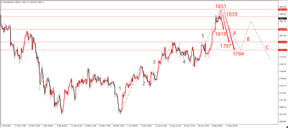This screenshot has height=128, width=288.
Task: Click the red 1797 target label
Action: pyautogui.click(x=225, y=46)
